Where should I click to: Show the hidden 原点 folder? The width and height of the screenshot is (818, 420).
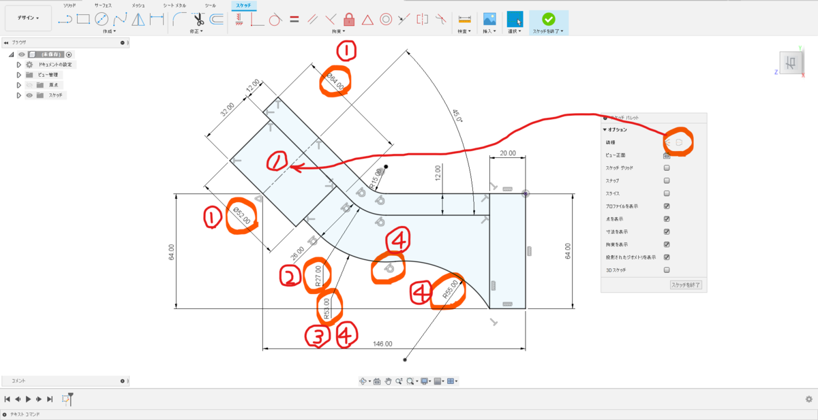(x=29, y=85)
